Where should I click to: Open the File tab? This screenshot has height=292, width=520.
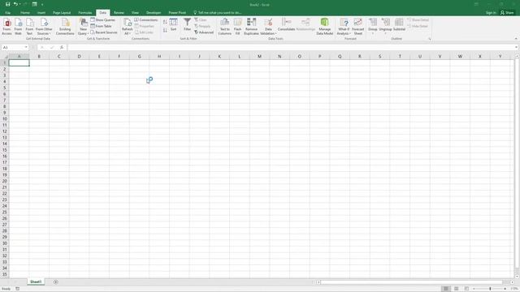point(7,13)
